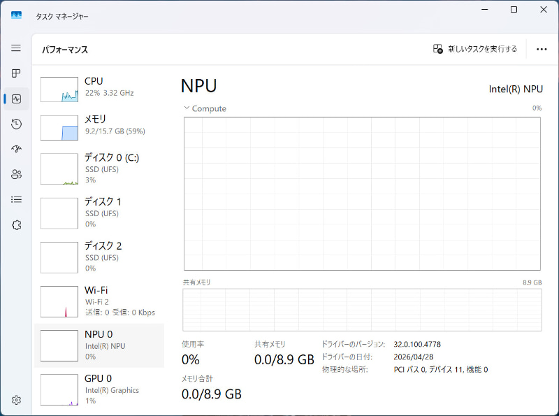The width and height of the screenshot is (559, 416).
Task: Open the Users page icon
Action: (16, 174)
